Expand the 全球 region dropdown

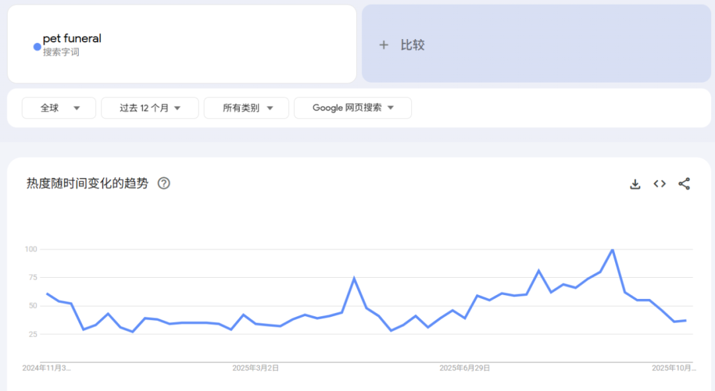58,108
